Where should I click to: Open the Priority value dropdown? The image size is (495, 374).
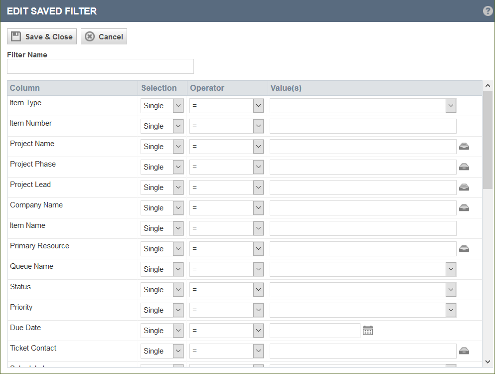(x=451, y=310)
